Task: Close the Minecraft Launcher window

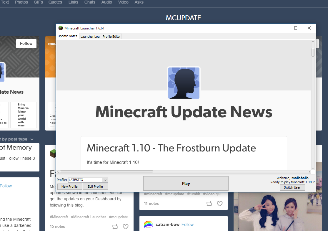Action: pos(309,28)
